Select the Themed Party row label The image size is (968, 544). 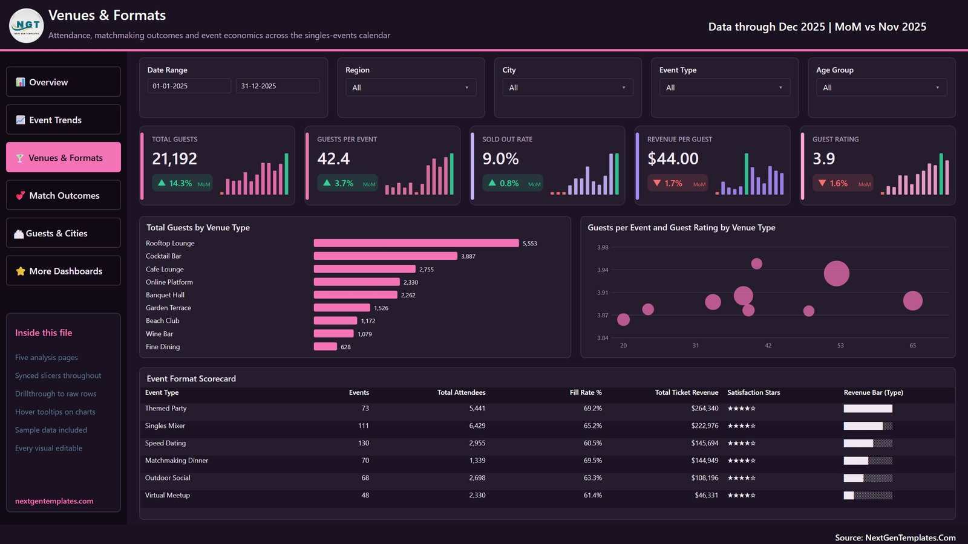[x=166, y=409]
